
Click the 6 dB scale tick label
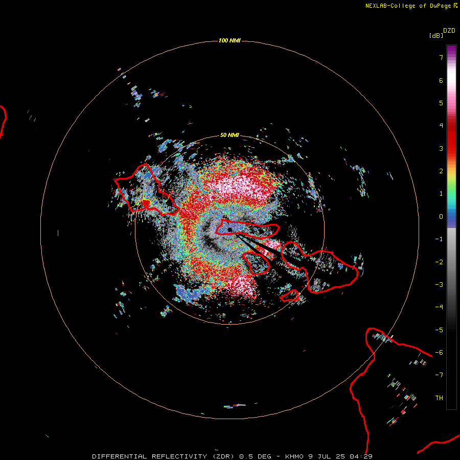[x=441, y=80]
